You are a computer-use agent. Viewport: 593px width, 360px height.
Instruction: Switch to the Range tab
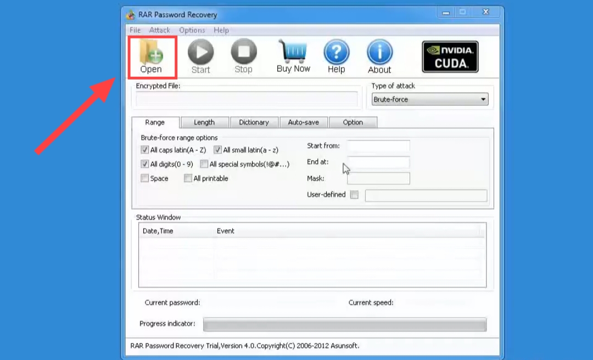(x=155, y=122)
